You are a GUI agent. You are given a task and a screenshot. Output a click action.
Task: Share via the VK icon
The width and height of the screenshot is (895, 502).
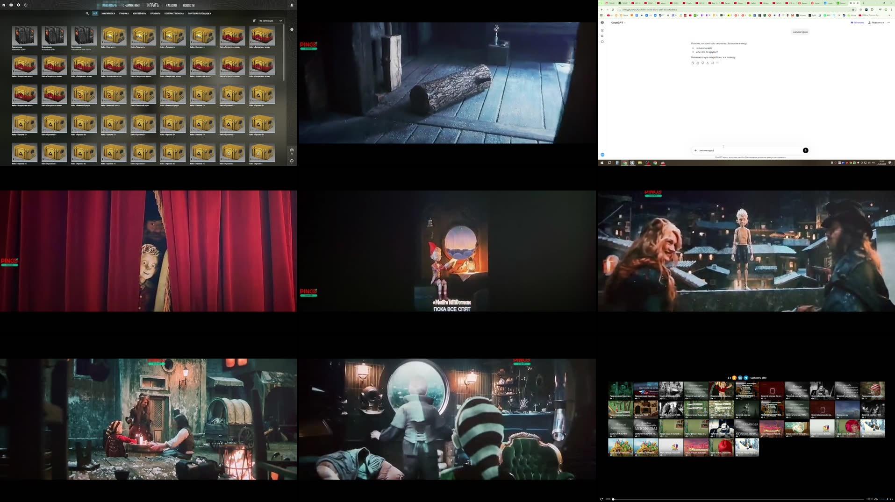(x=740, y=378)
